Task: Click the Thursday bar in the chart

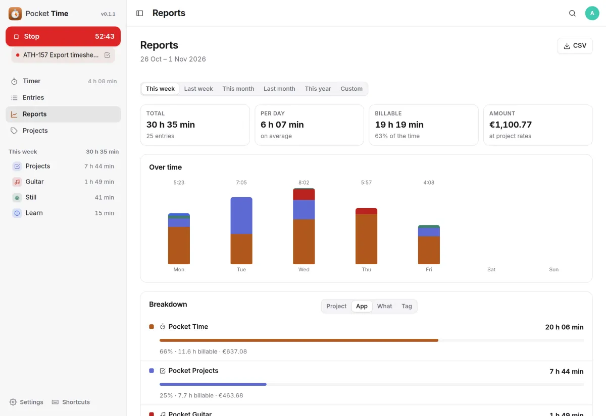Action: pyautogui.click(x=367, y=236)
